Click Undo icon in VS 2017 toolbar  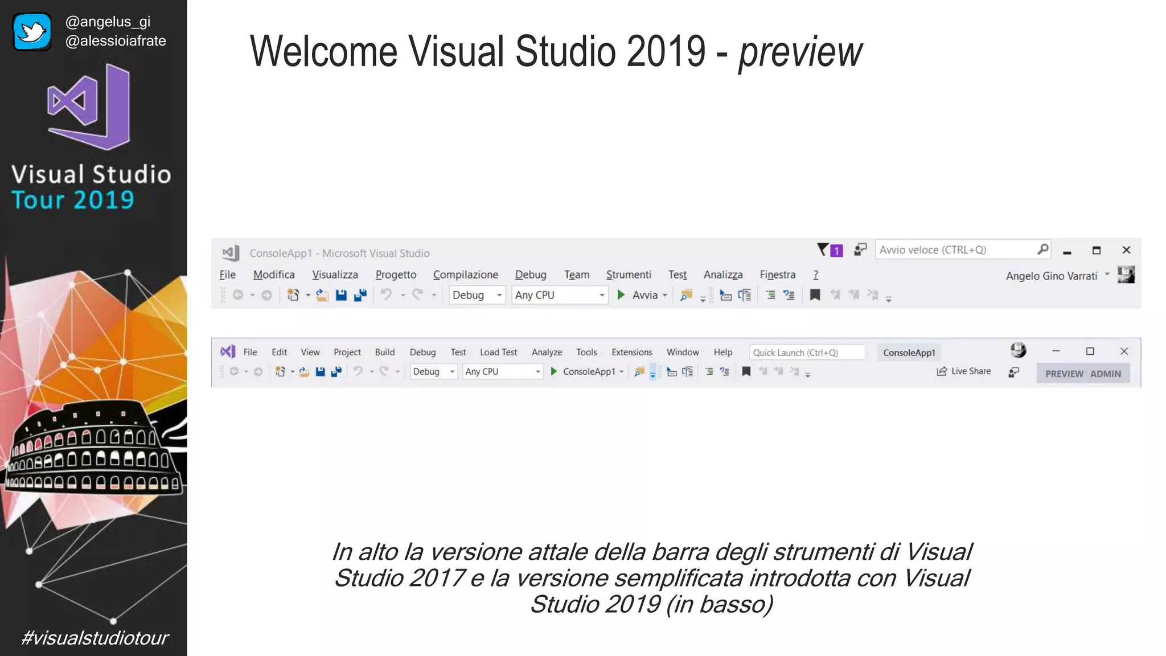(387, 294)
